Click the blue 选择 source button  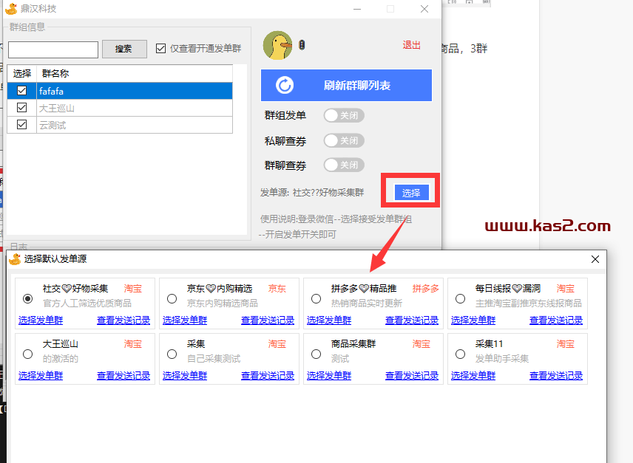click(x=411, y=193)
